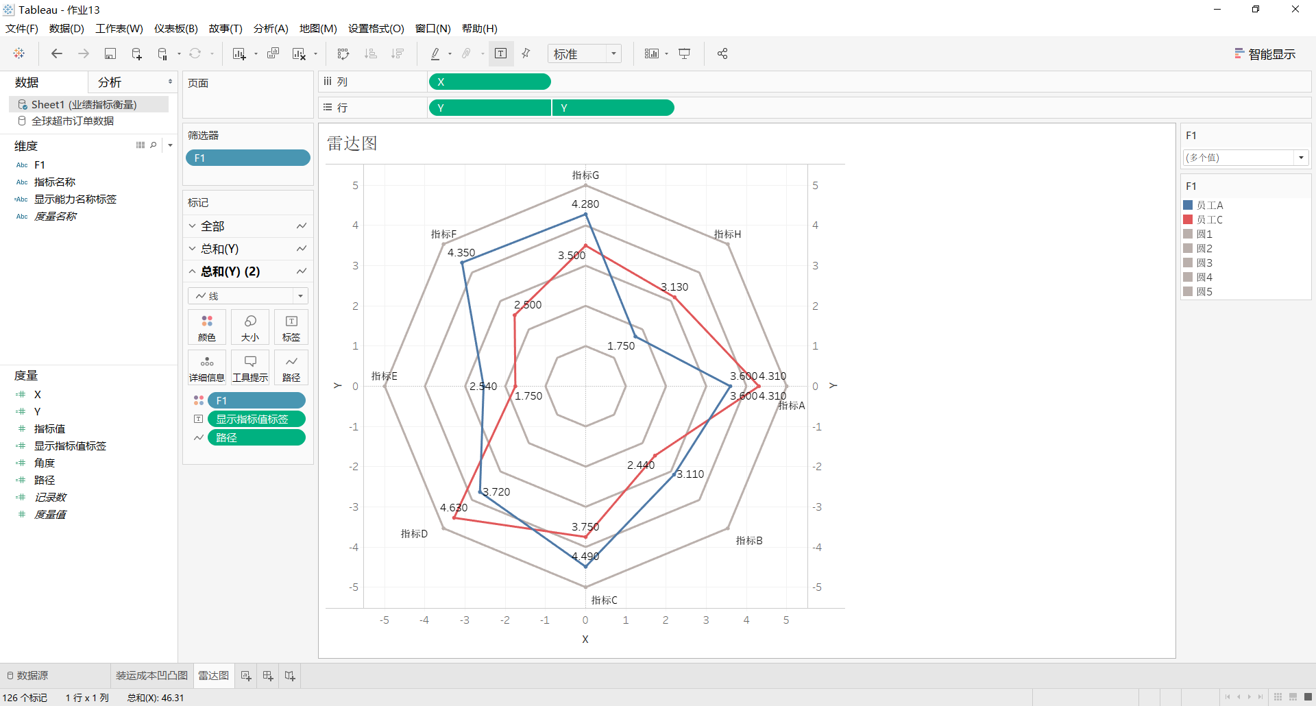Image resolution: width=1316 pixels, height=706 pixels.
Task: Click the first Y pill on rows shelf
Action: coord(489,108)
